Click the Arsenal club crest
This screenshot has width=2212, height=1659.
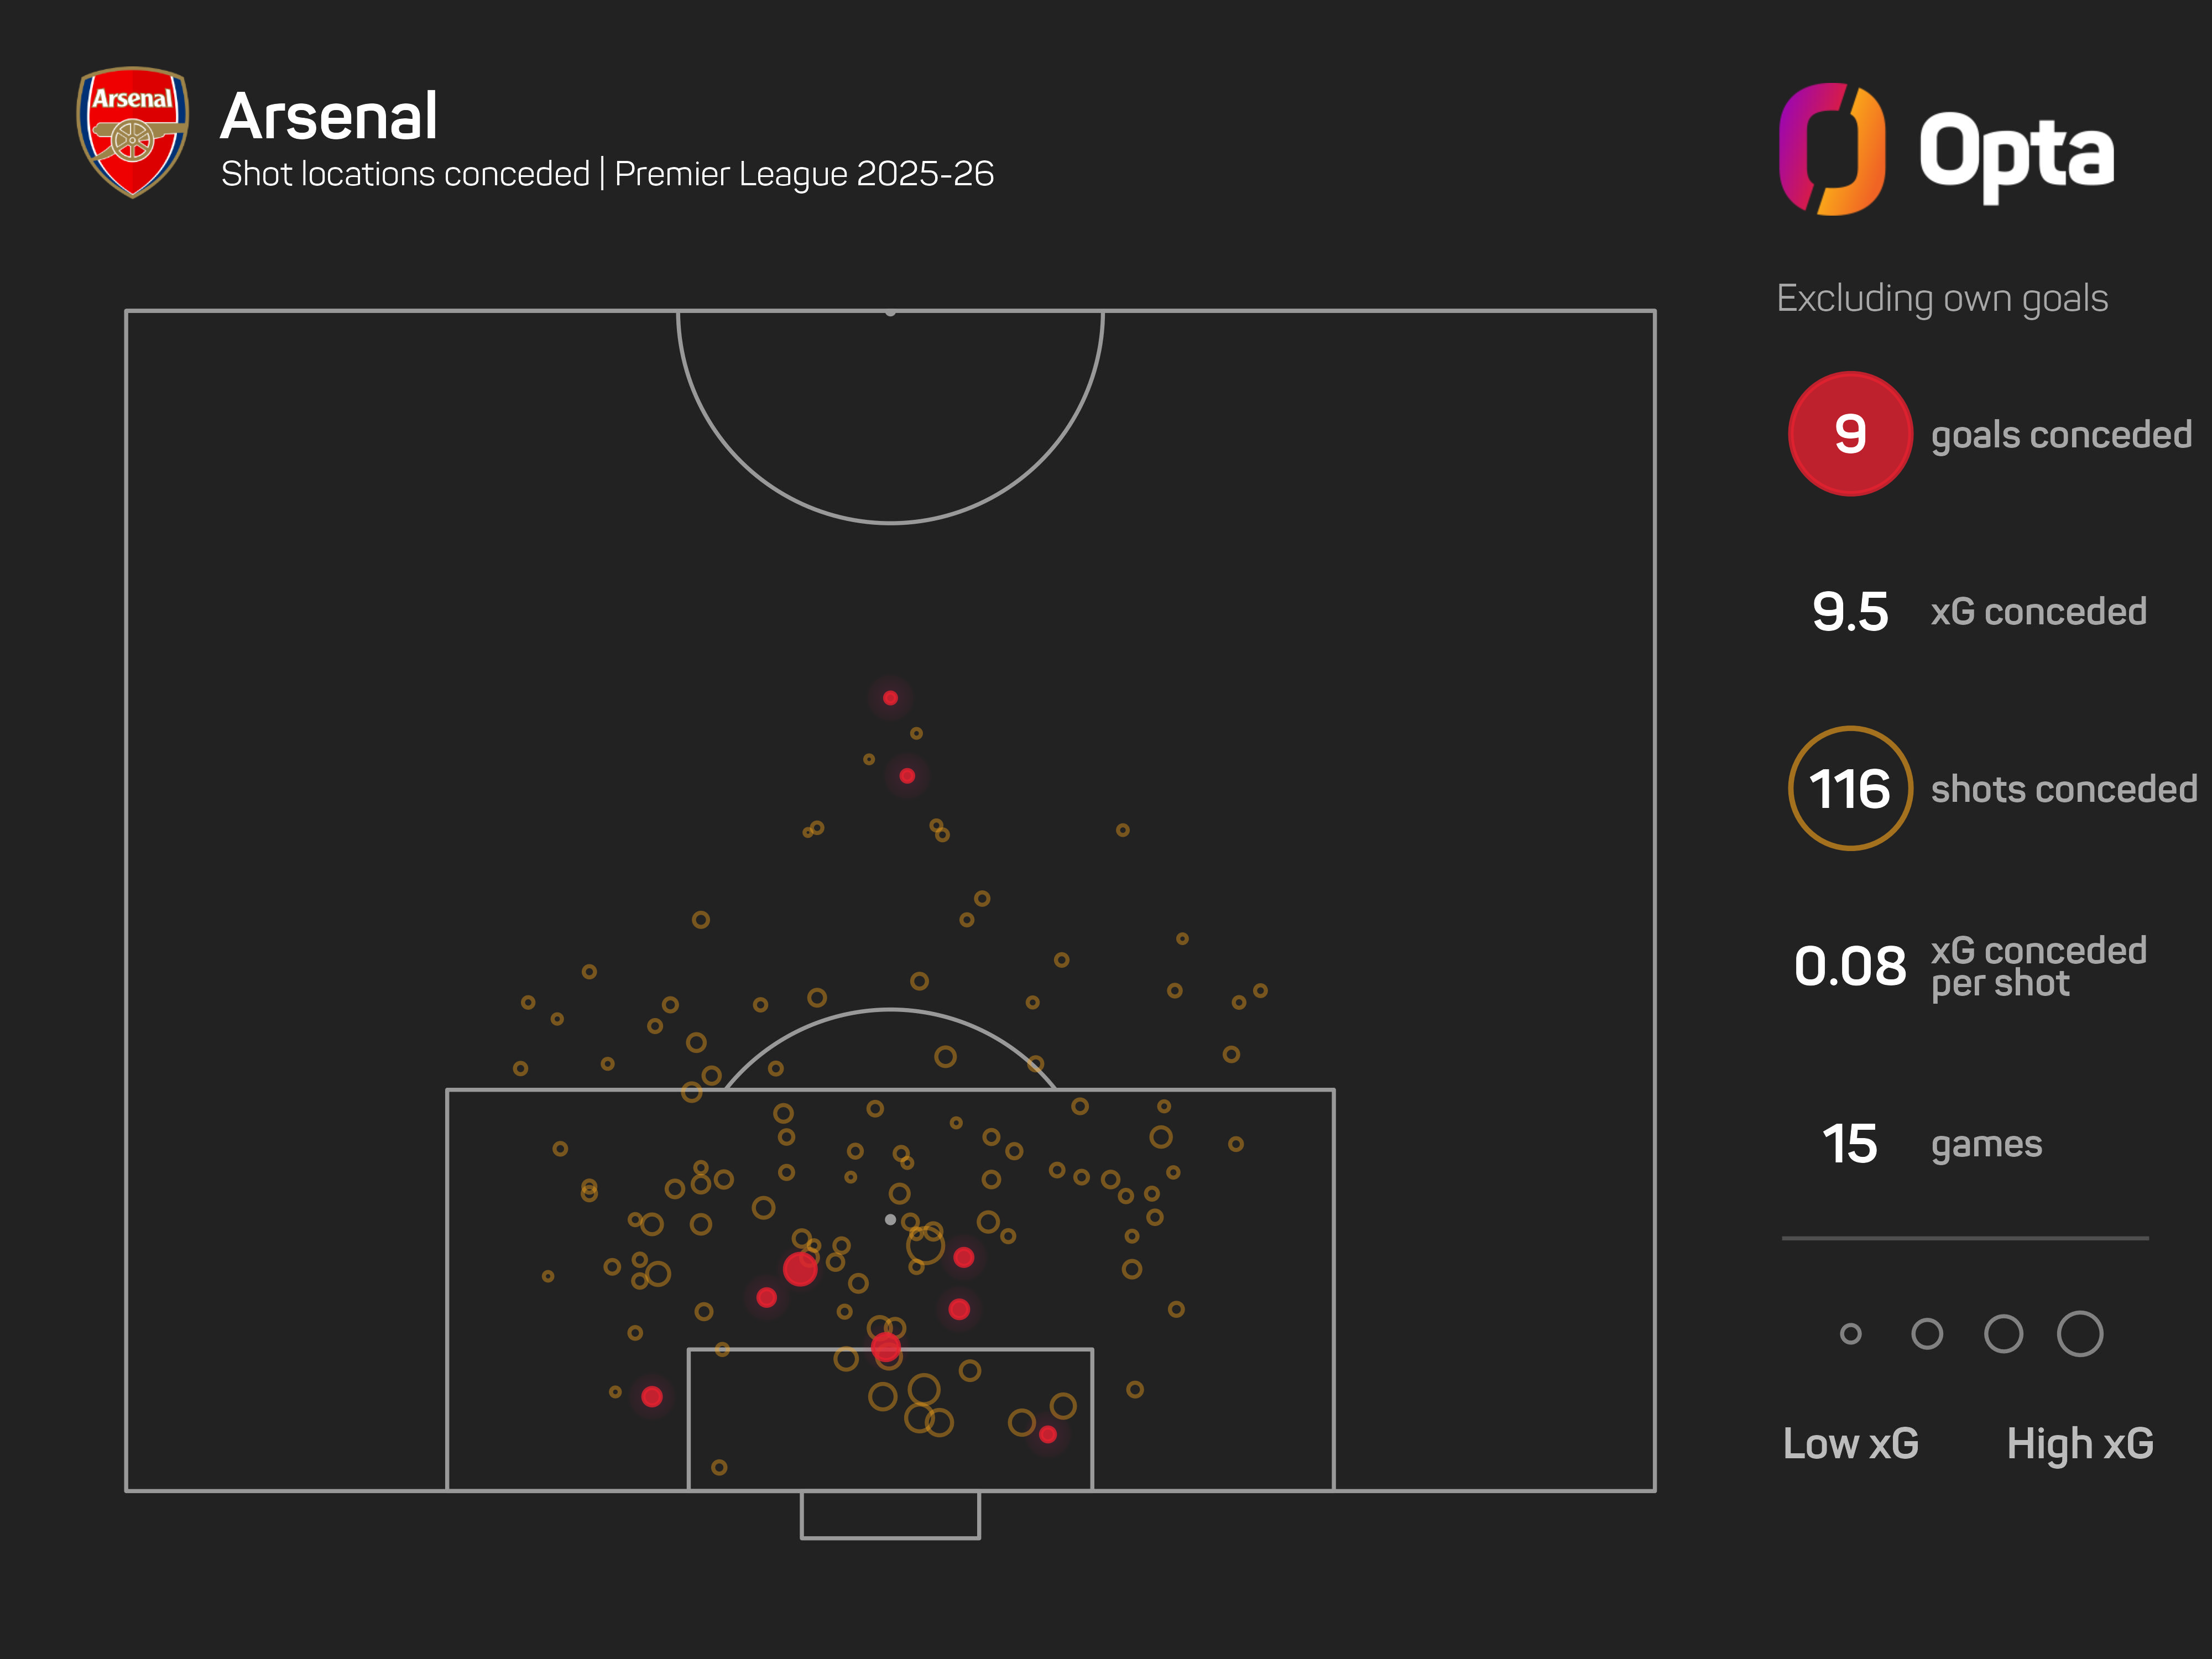click(132, 131)
